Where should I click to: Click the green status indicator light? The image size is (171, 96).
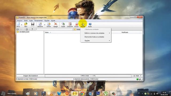(137, 79)
